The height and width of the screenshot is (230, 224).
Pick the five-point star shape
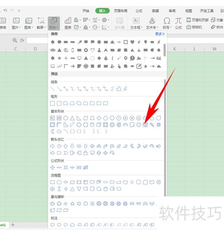73,203
